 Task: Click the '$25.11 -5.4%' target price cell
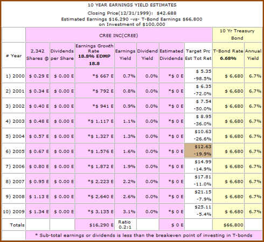point(198,211)
